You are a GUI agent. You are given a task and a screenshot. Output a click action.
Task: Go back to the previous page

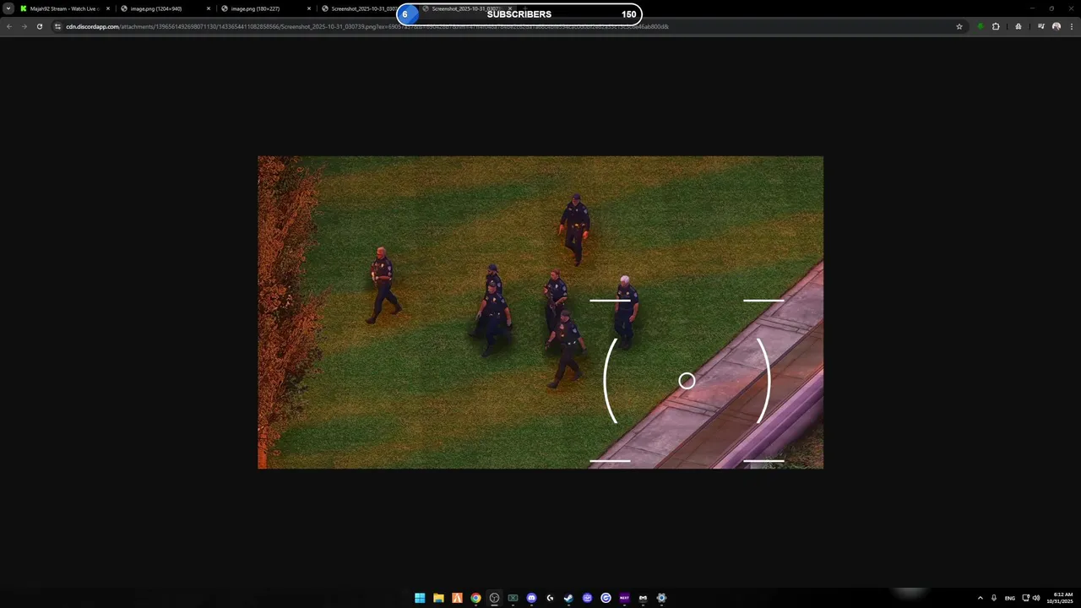point(9,26)
